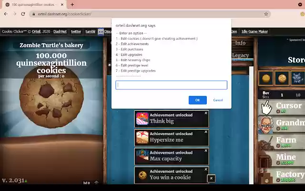Close all notifications with the boxed X
The width and height of the screenshot is (305, 191).
click(x=211, y=178)
